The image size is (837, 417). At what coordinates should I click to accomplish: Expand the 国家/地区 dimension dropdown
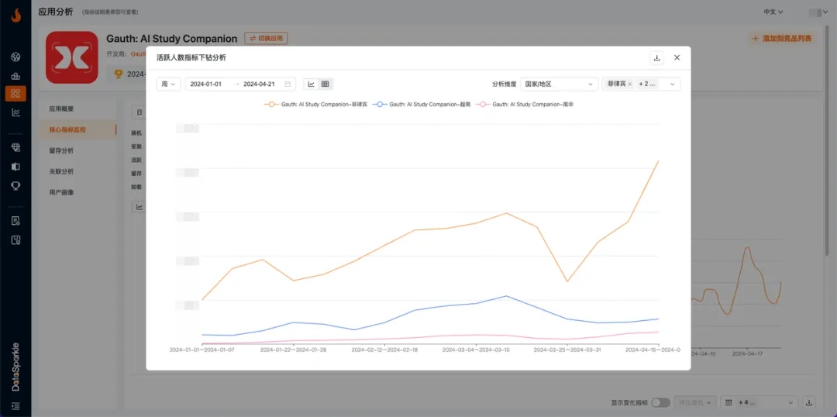(558, 84)
